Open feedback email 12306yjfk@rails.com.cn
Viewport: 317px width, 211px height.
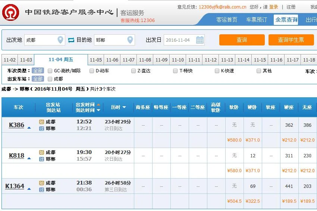coord(222,7)
